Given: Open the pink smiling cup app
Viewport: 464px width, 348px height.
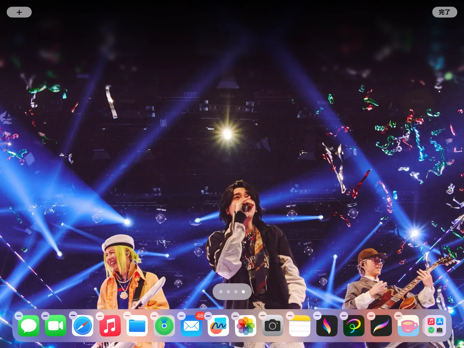Looking at the screenshot, I should click(408, 326).
